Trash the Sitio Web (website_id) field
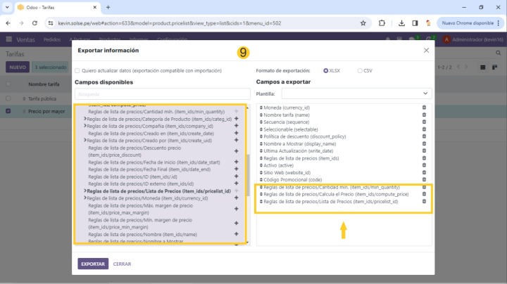The image size is (507, 284). tap(424, 172)
